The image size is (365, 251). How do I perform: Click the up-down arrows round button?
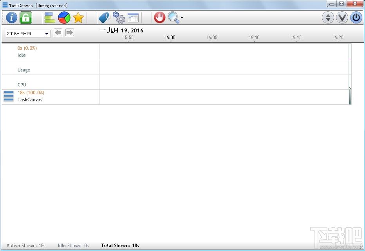(328, 18)
